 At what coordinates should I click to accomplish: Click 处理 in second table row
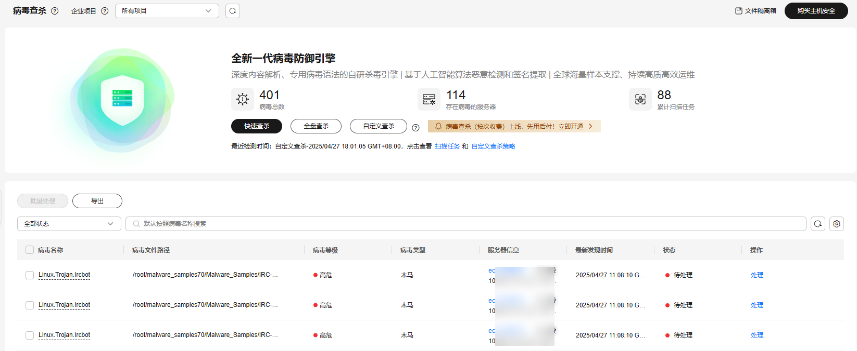pyautogui.click(x=757, y=305)
